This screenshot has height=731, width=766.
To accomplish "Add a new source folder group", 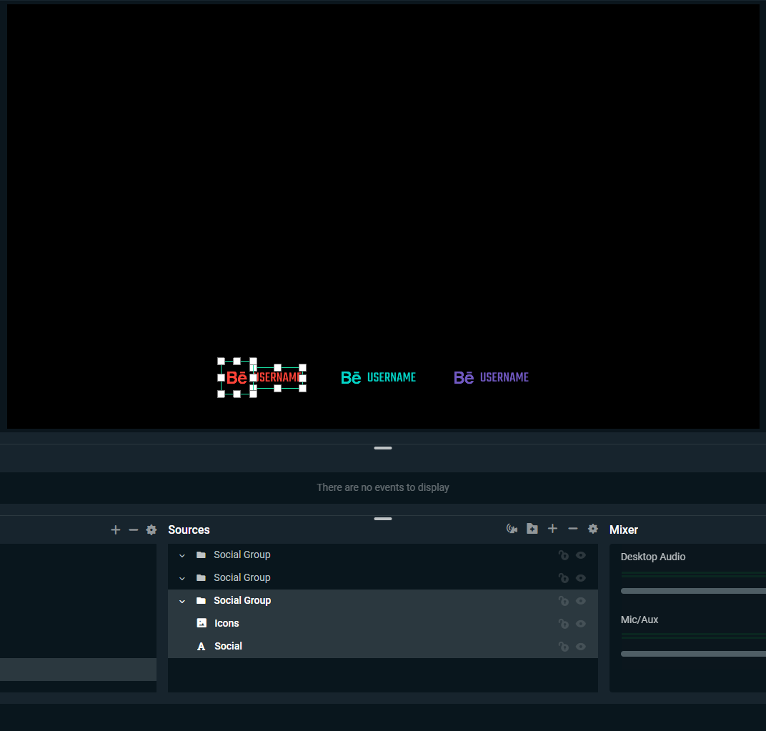I will tap(532, 529).
